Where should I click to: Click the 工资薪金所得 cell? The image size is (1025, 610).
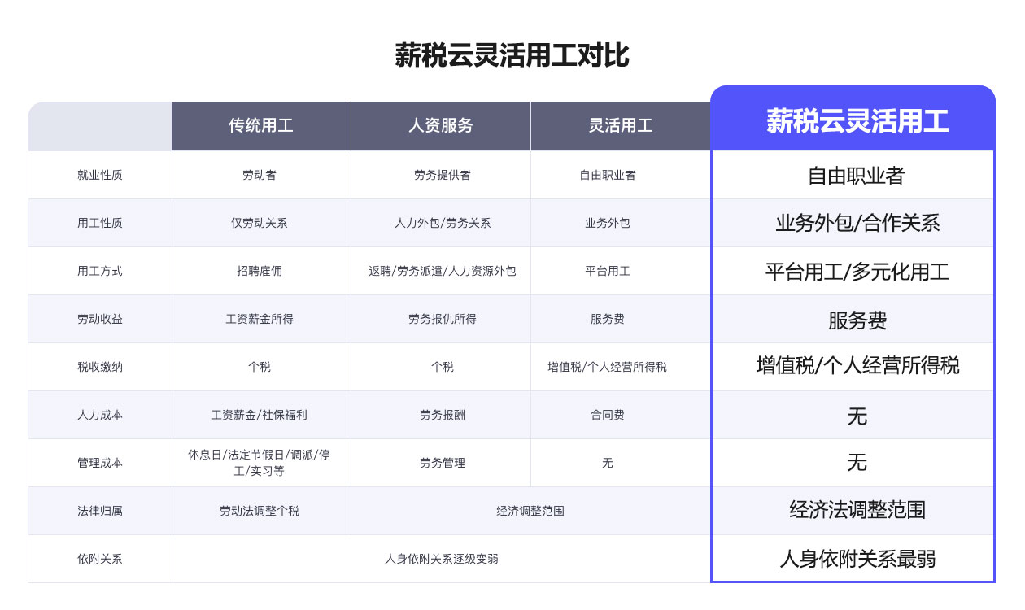[x=260, y=319]
